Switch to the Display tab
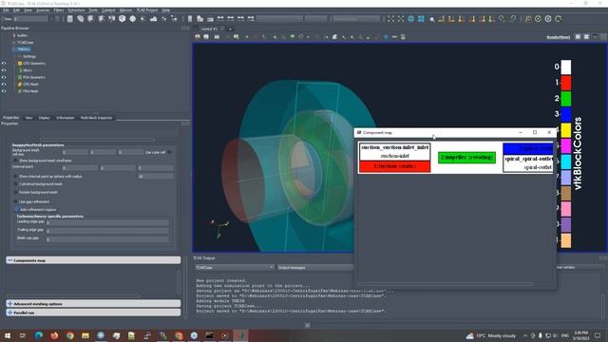Image resolution: width=608 pixels, height=342 pixels. point(45,118)
